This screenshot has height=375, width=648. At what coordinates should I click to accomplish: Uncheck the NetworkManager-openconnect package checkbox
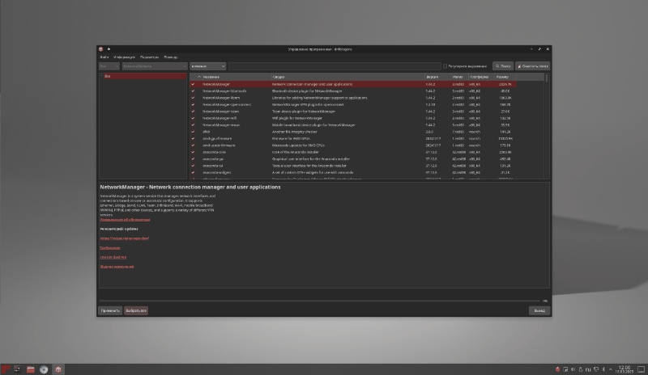193,104
